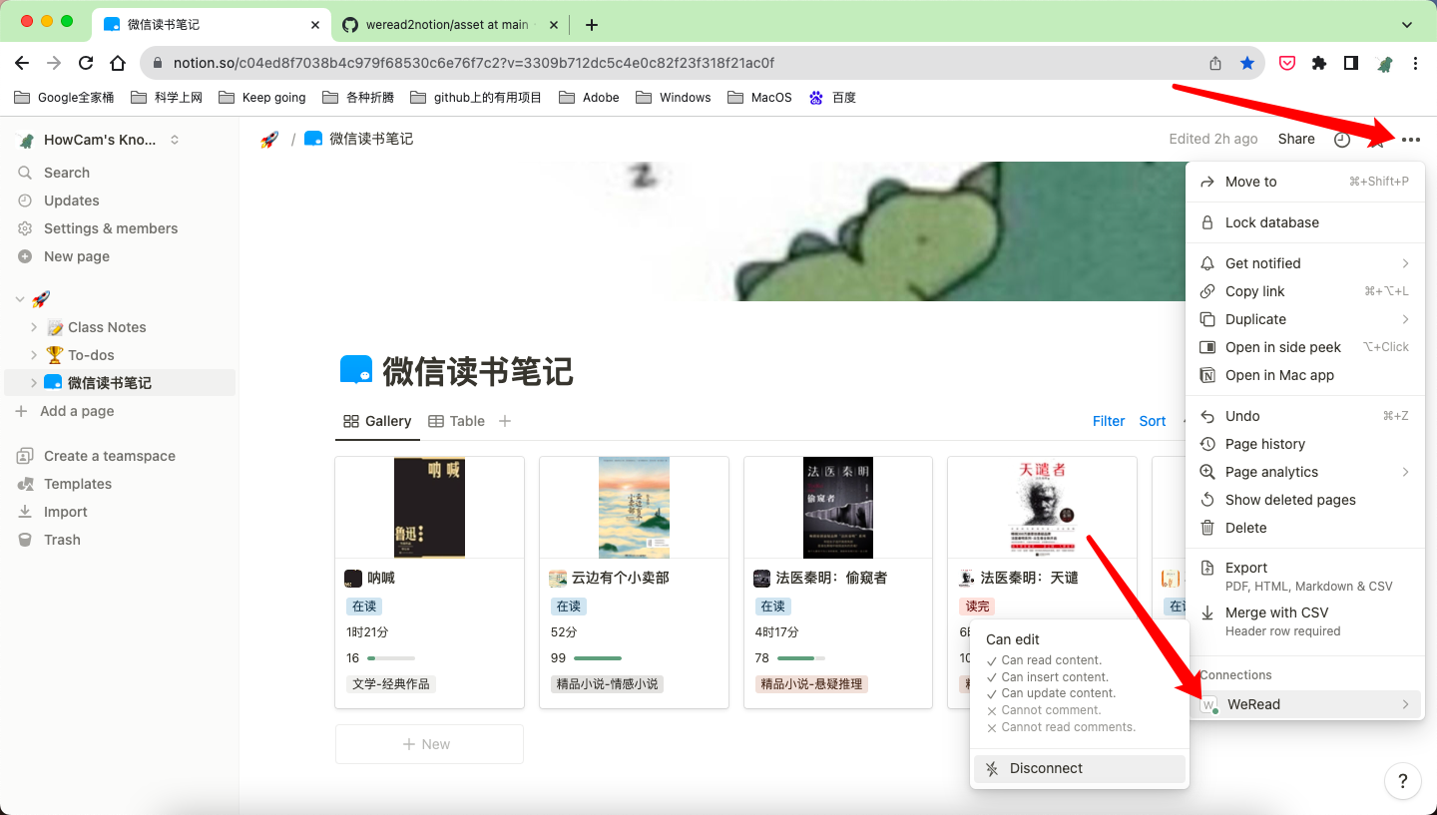Choose Delete in page menu
Screen dimensions: 1437x815
coord(1304,528)
